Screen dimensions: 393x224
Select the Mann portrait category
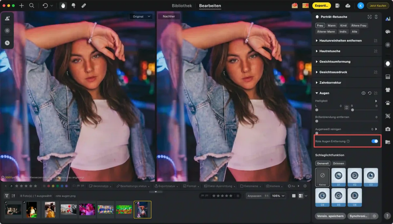332,25
